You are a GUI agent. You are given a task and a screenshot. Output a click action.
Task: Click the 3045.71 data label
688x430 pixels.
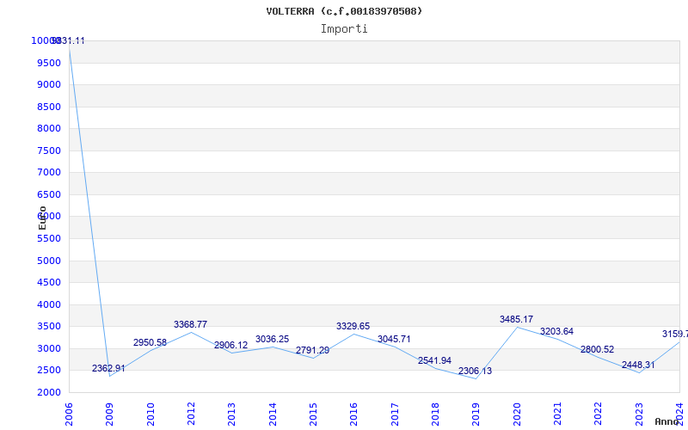point(394,339)
